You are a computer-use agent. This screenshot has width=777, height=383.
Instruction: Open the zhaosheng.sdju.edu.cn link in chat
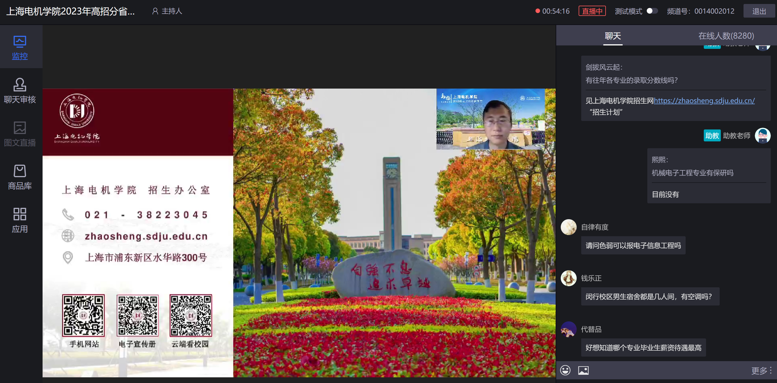704,101
